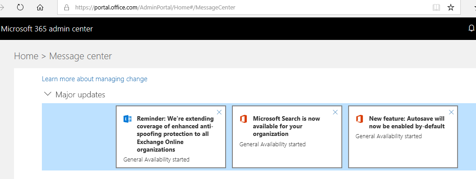Click the Office icon on Microsoft Search card
This screenshot has width=476, height=179.
pyautogui.click(x=244, y=119)
